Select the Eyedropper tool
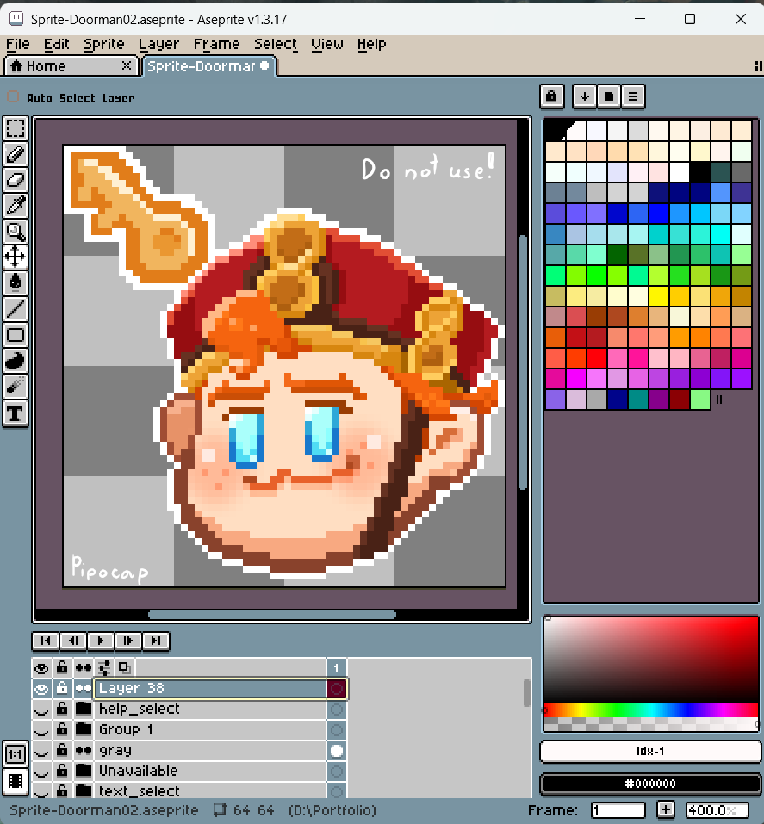 16,206
